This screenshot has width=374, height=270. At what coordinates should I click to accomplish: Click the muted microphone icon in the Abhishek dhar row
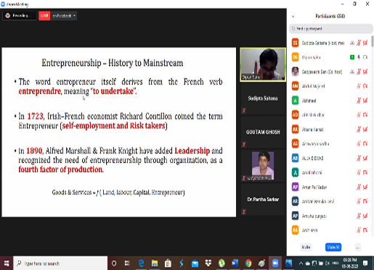[x=359, y=115]
